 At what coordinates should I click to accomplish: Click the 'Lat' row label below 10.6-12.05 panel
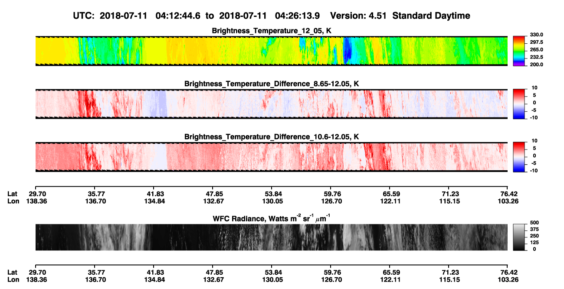(13, 194)
